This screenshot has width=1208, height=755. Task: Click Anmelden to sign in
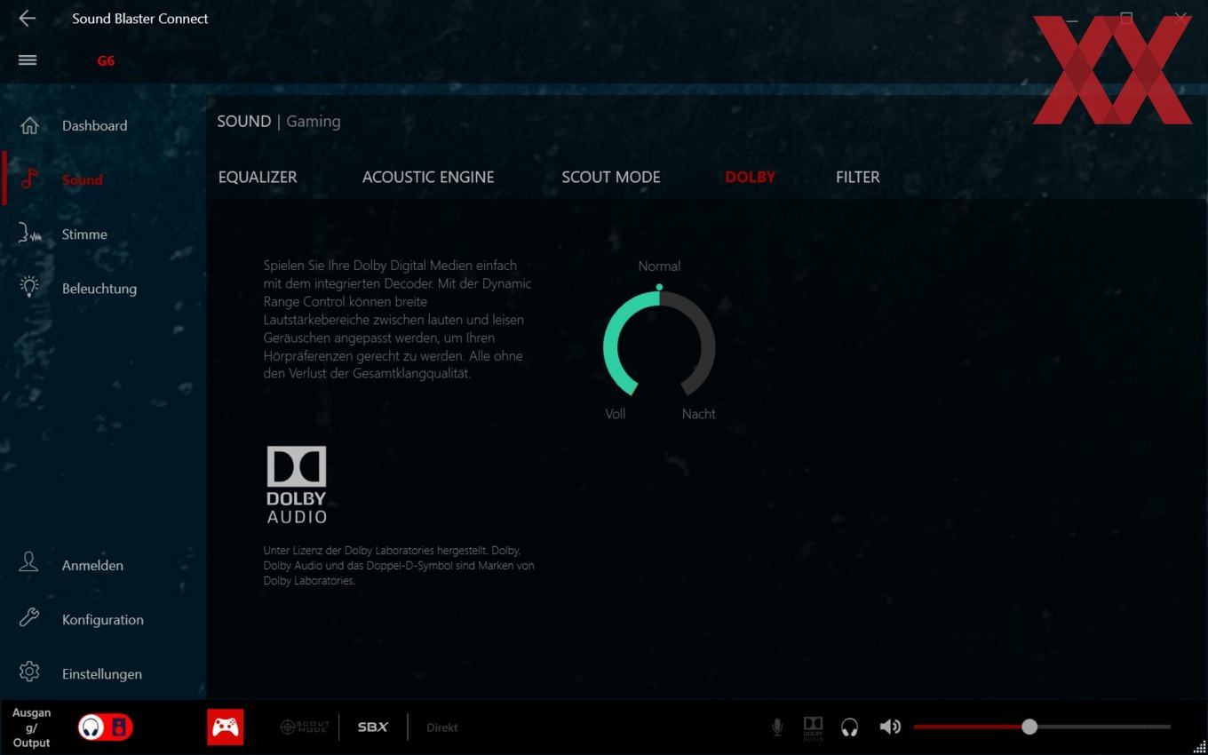92,565
